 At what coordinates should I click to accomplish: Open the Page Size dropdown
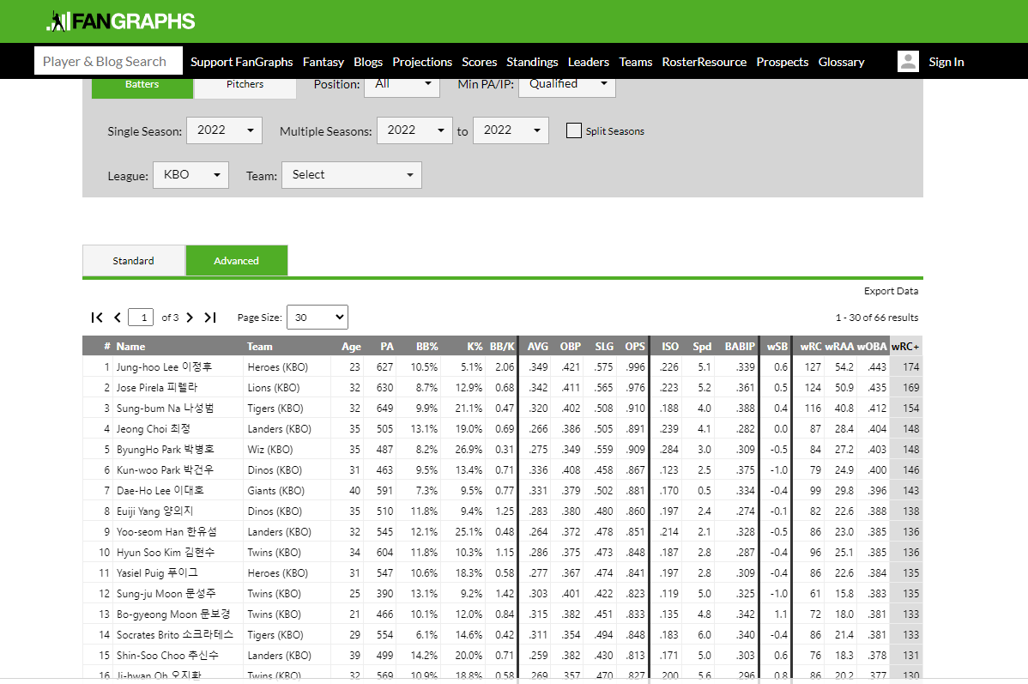coord(317,318)
